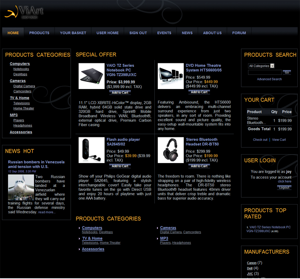Click arrow bullet beside bottom Cameras category
The image size is (300, 279).
[x=157, y=228]
